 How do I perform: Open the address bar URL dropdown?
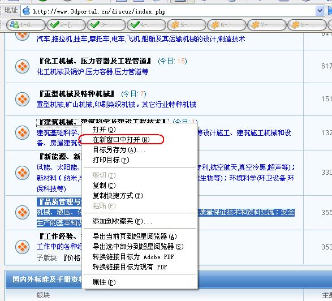point(320,11)
